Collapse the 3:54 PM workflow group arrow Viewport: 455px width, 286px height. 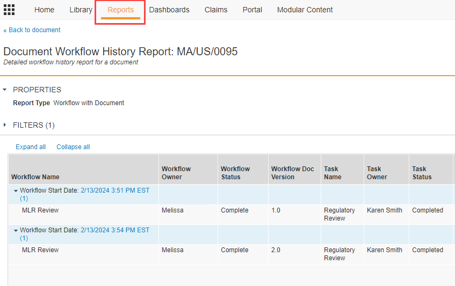click(16, 231)
